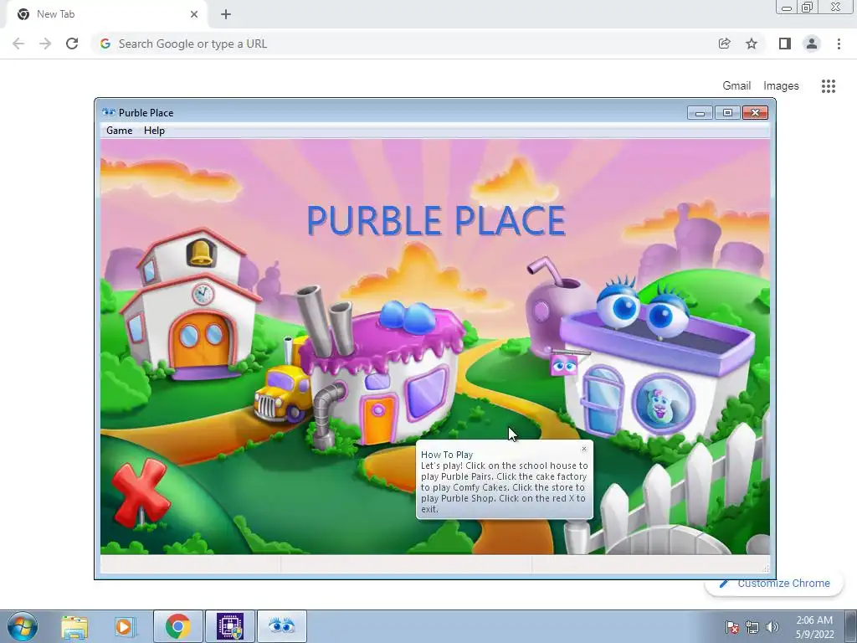Viewport: 857px width, 643px height.
Task: Open Action Center flag in tray
Action: [731, 627]
